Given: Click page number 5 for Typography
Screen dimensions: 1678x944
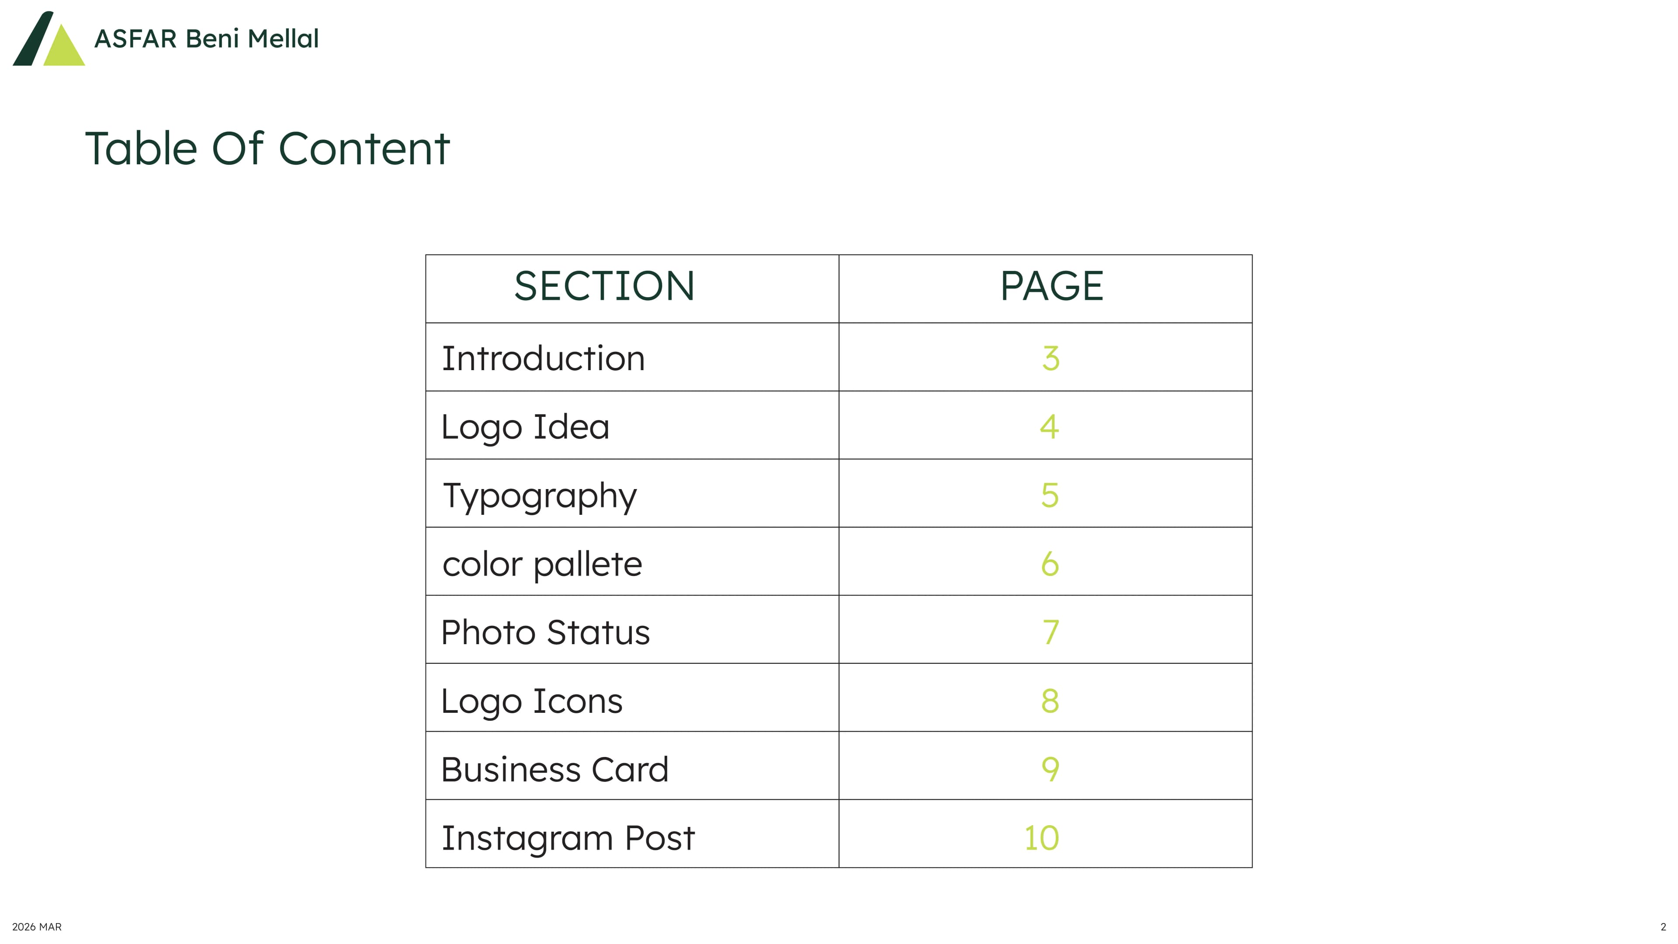Looking at the screenshot, I should coord(1050,495).
